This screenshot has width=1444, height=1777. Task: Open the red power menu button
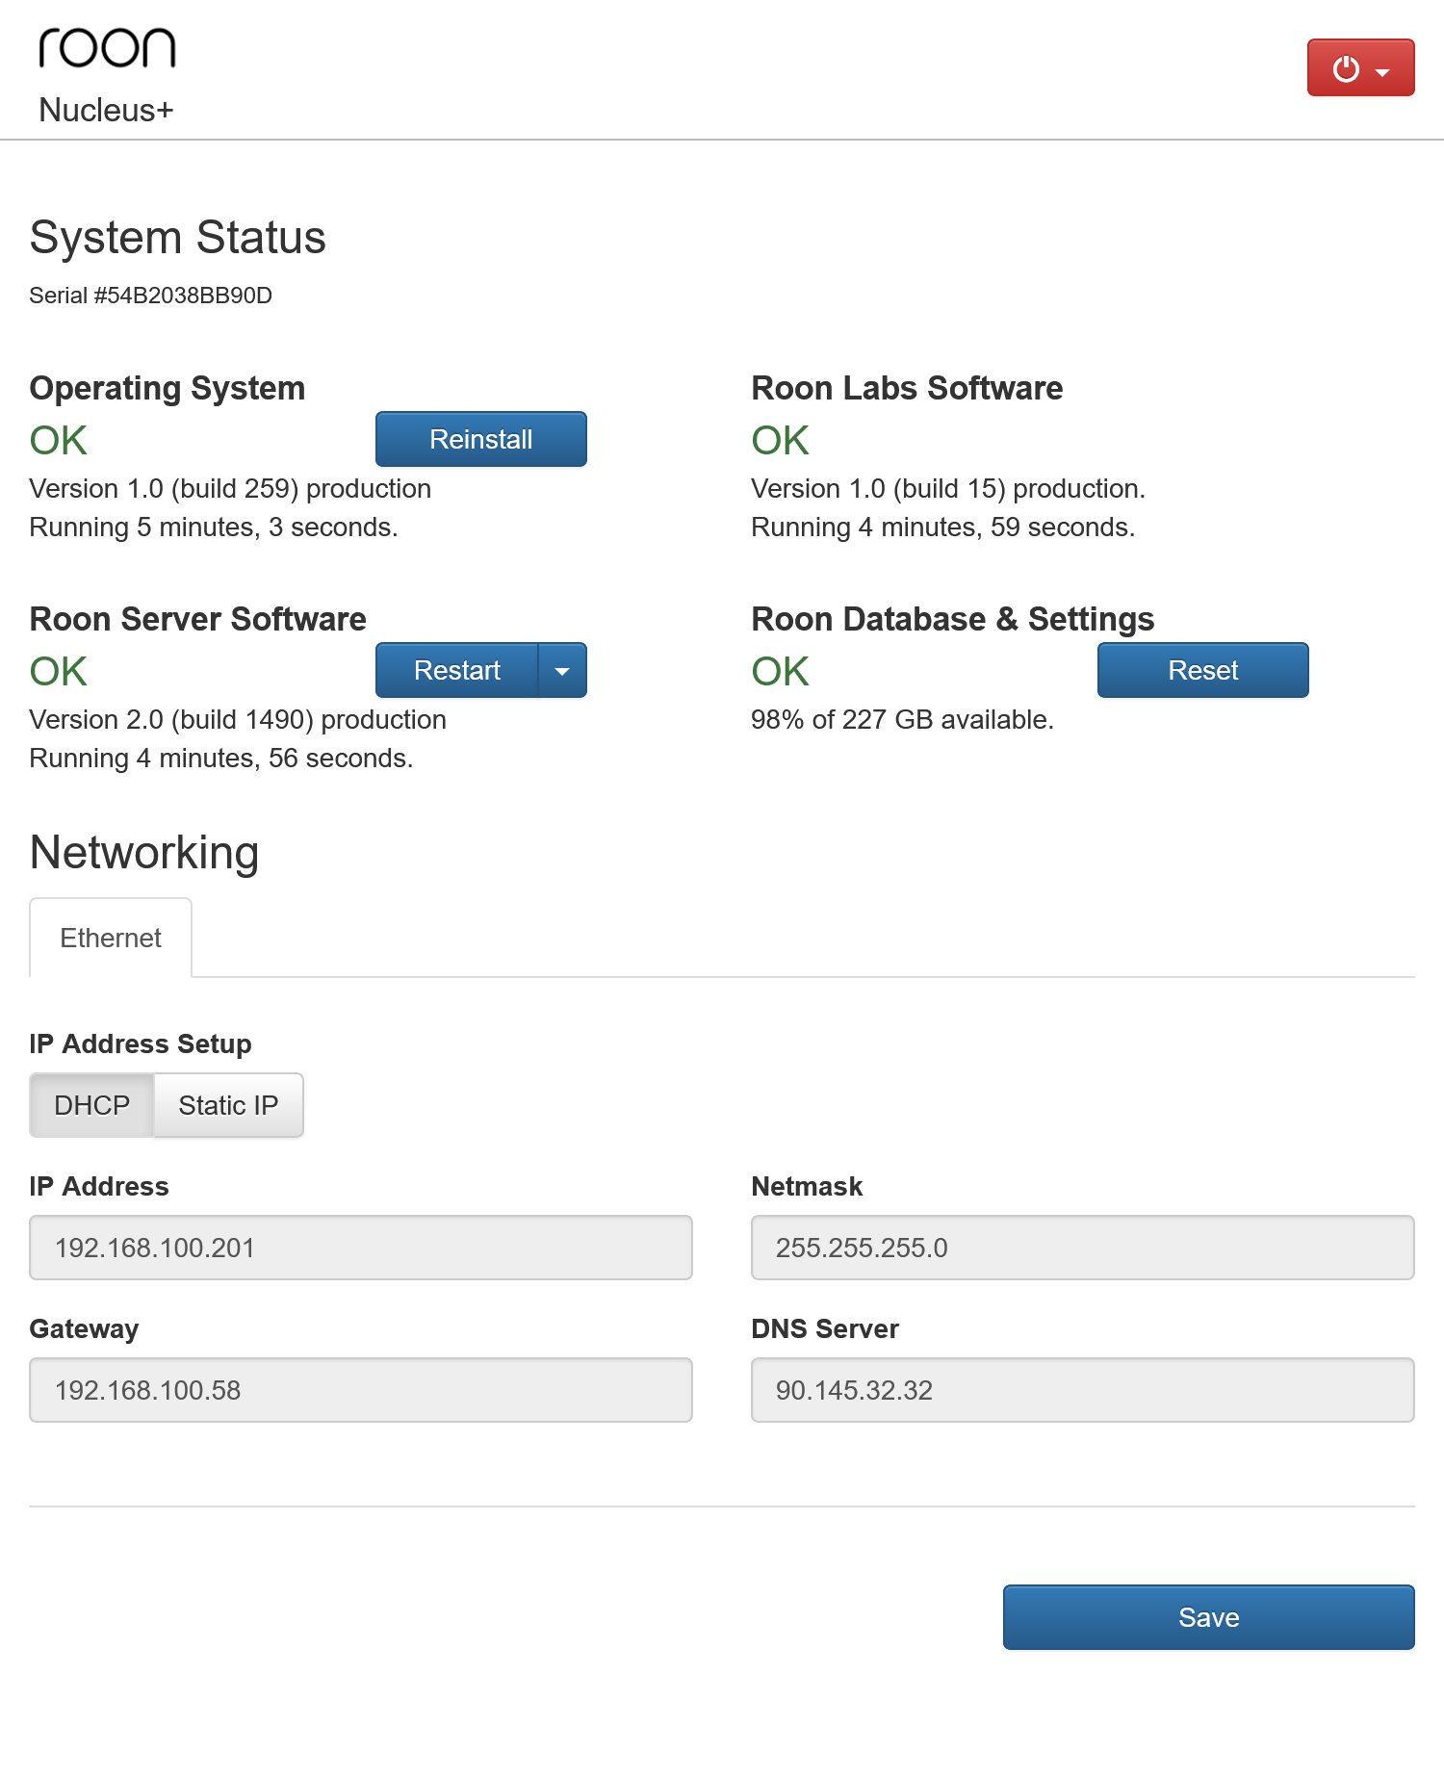point(1360,67)
